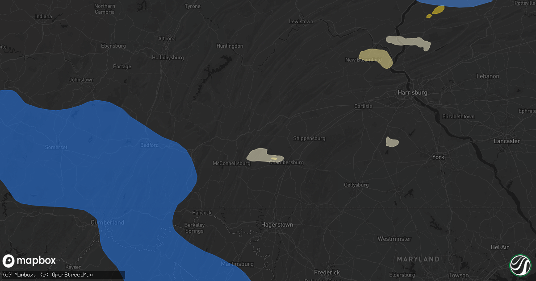Click the Shippensburg town label
This screenshot has height=281, width=536.
[309, 138]
